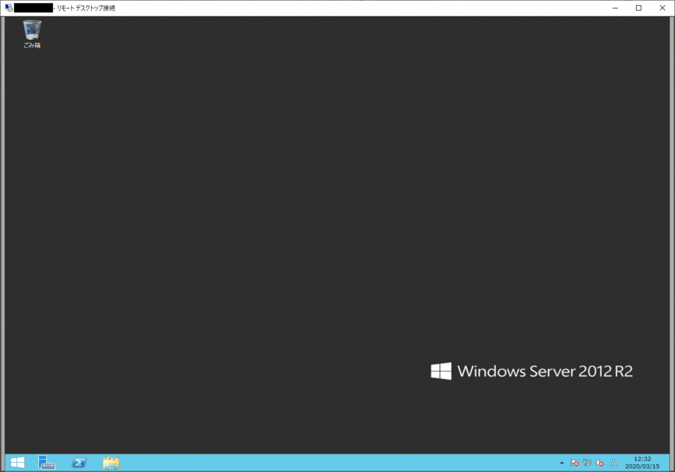Open Server Manager from the taskbar
Image resolution: width=675 pixels, height=472 pixels.
(47, 463)
